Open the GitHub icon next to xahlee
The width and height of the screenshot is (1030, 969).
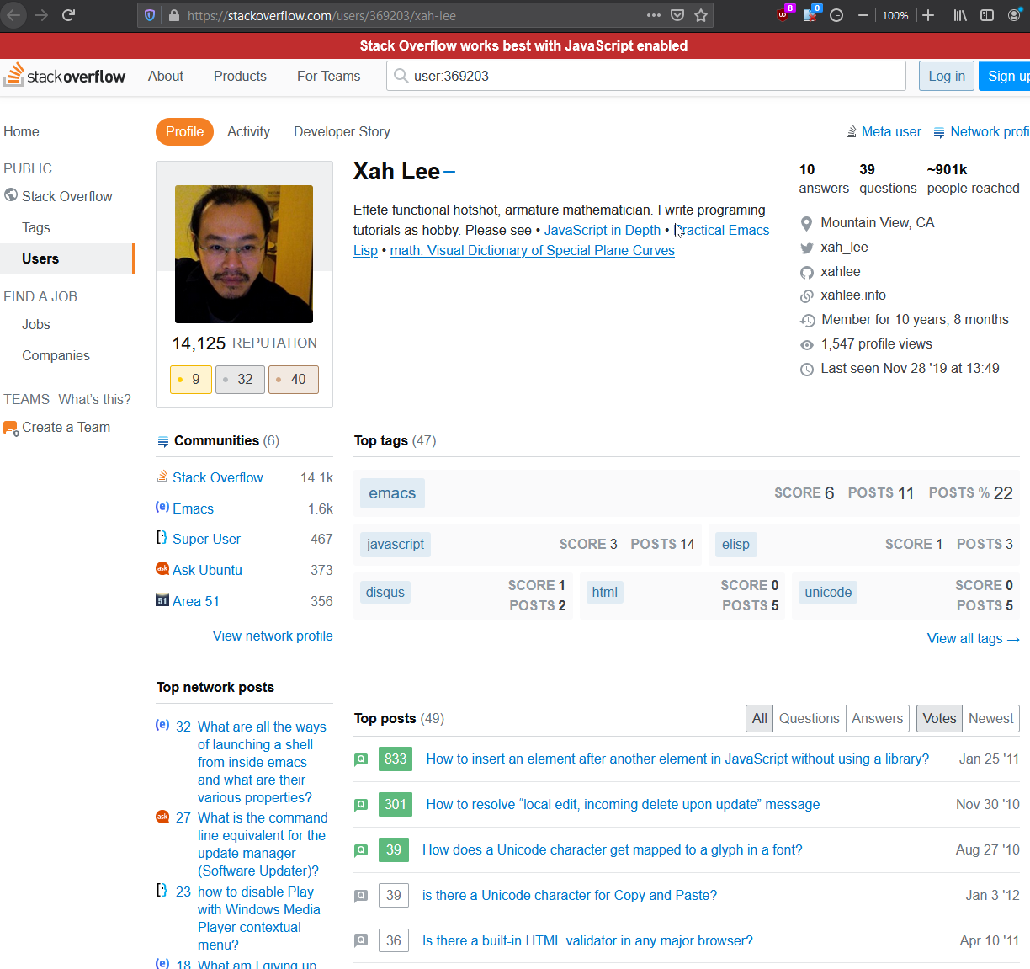click(806, 272)
